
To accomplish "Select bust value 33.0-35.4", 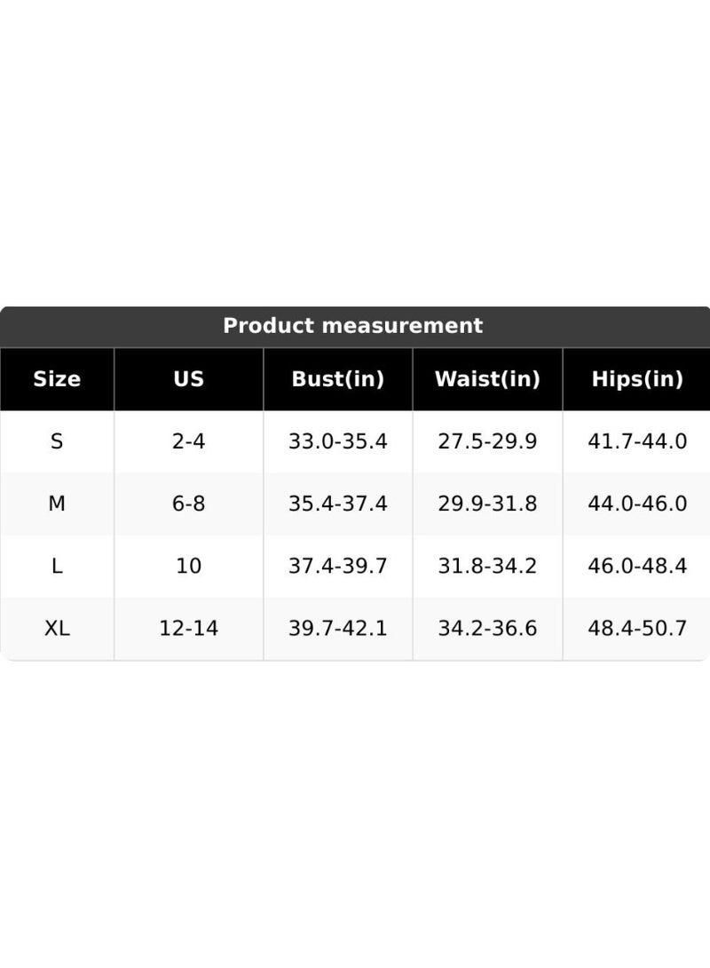I will point(338,441).
